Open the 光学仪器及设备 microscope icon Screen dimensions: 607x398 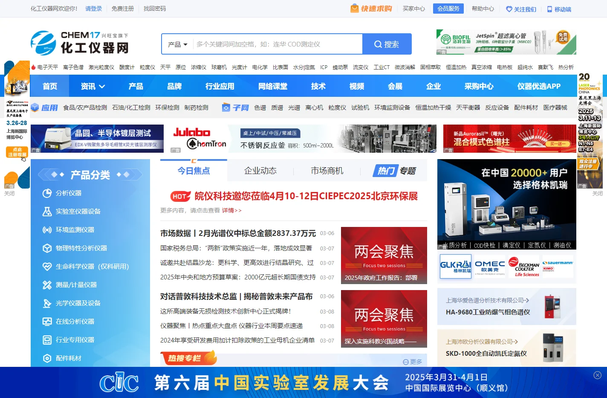pyautogui.click(x=47, y=303)
